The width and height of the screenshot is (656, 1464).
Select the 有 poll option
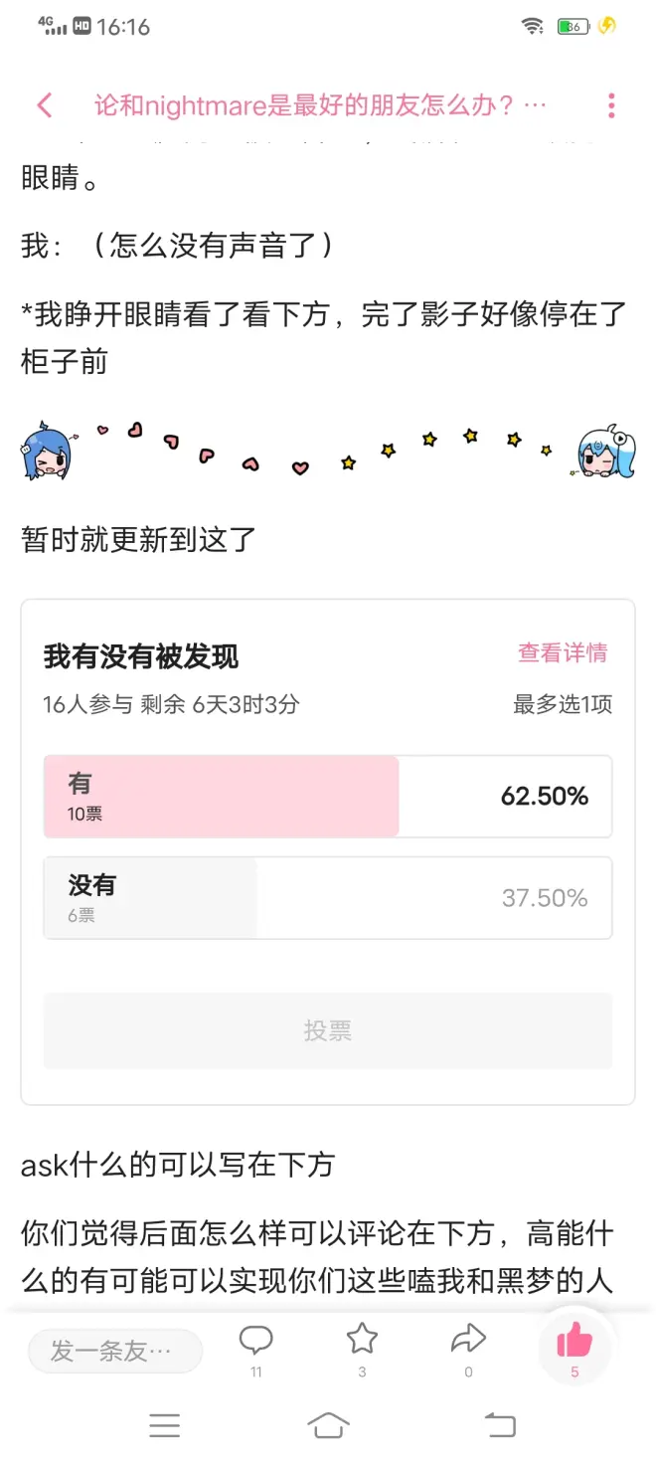coord(327,797)
